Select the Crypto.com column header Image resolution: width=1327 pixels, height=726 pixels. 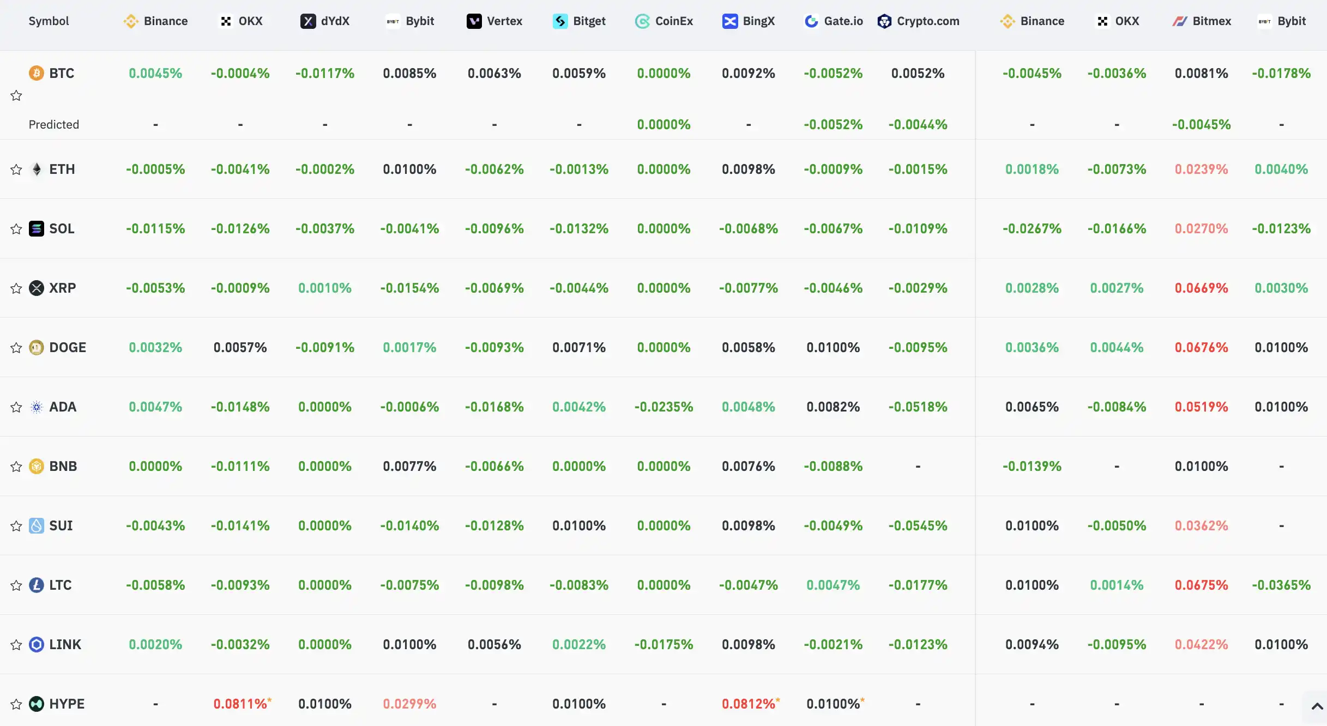[919, 21]
